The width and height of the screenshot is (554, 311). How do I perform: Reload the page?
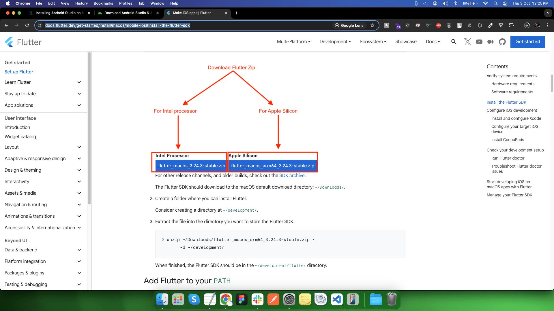27,25
